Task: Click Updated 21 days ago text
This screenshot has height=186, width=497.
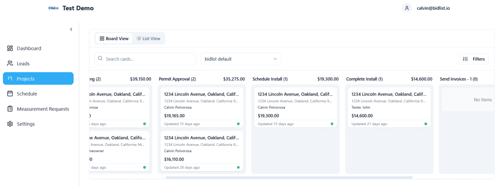Action: [x=369, y=124]
